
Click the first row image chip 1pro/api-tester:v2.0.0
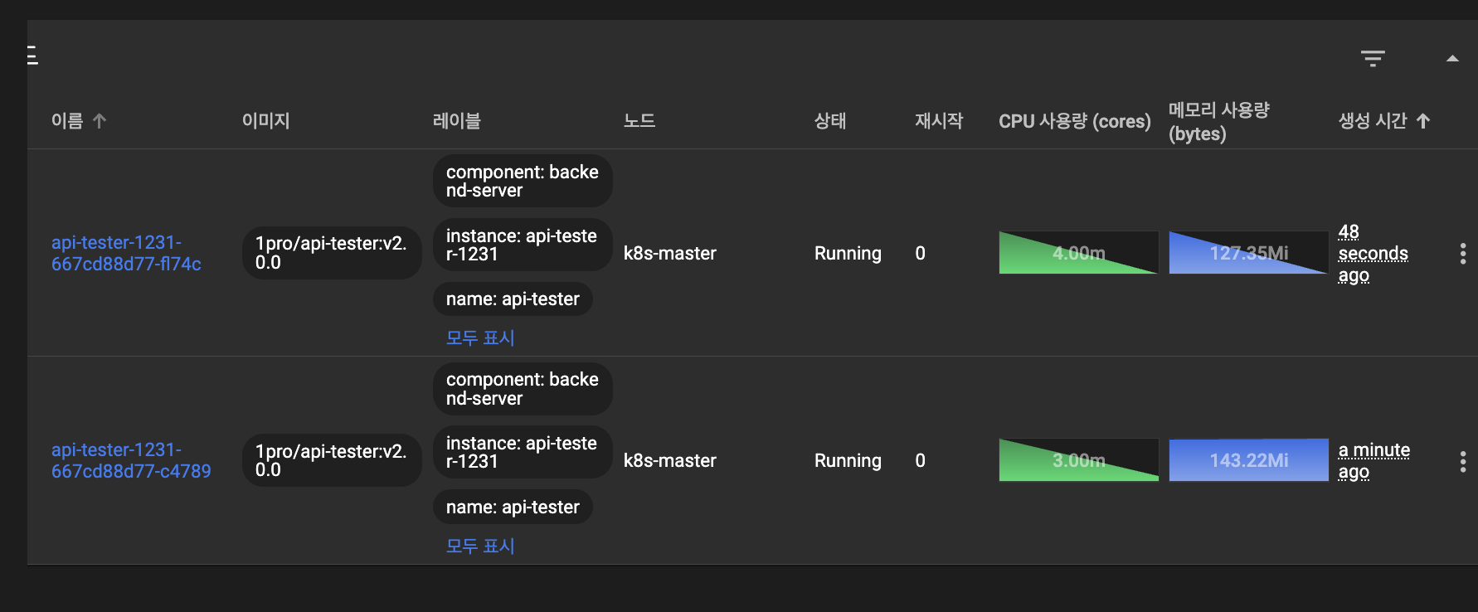331,253
